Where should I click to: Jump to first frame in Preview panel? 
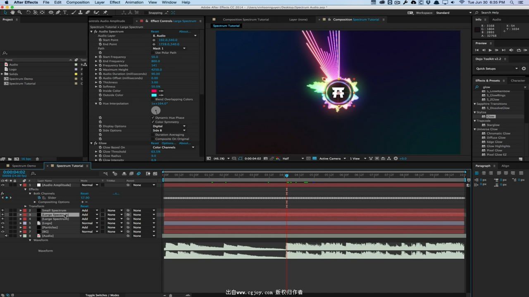coord(477,50)
